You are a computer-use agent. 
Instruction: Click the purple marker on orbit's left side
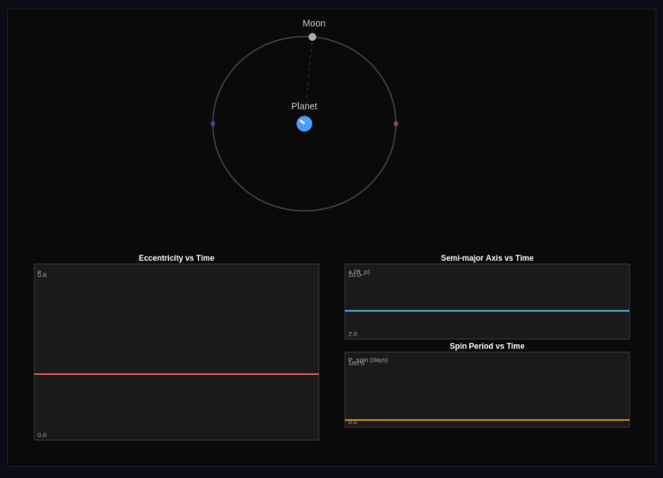point(213,124)
